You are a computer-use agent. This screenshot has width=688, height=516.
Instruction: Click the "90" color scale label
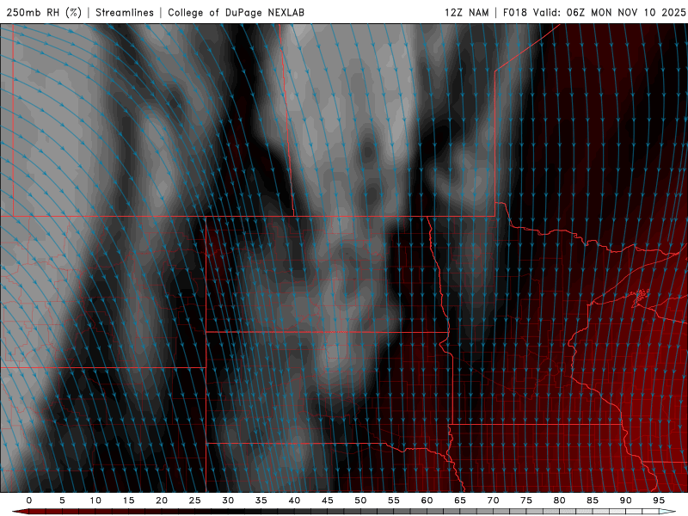pos(626,501)
